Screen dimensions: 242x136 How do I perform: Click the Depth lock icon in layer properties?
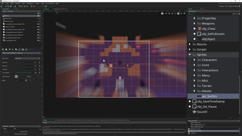[x=26, y=80]
